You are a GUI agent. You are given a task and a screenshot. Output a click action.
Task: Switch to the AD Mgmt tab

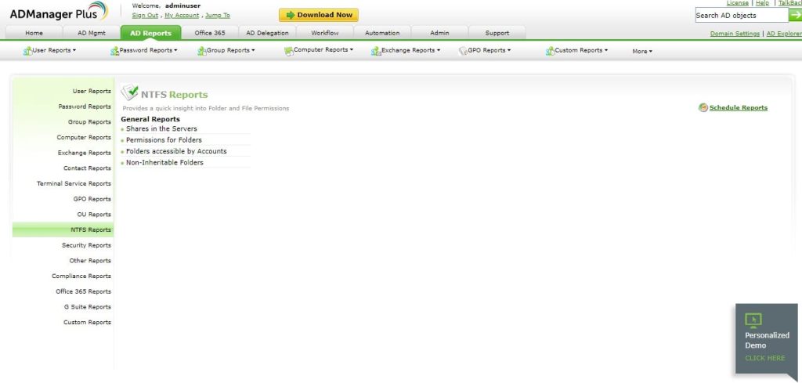(x=91, y=33)
